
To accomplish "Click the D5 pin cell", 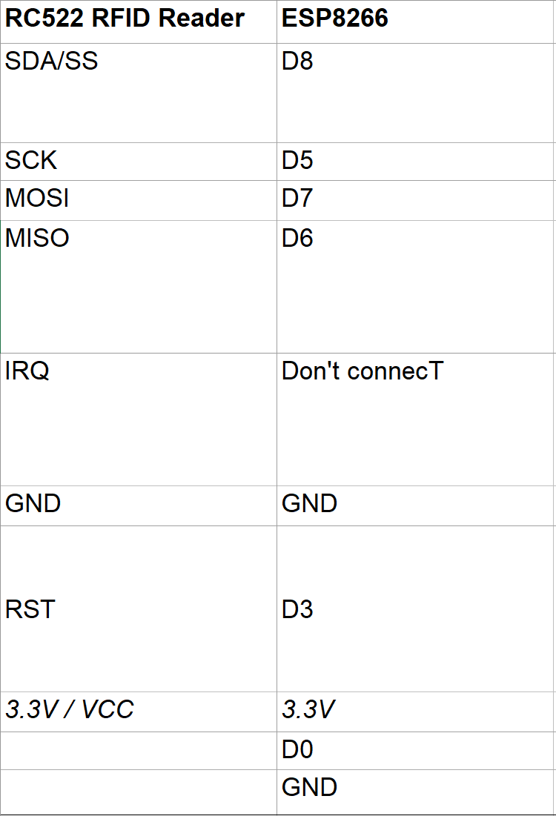I will (298, 161).
